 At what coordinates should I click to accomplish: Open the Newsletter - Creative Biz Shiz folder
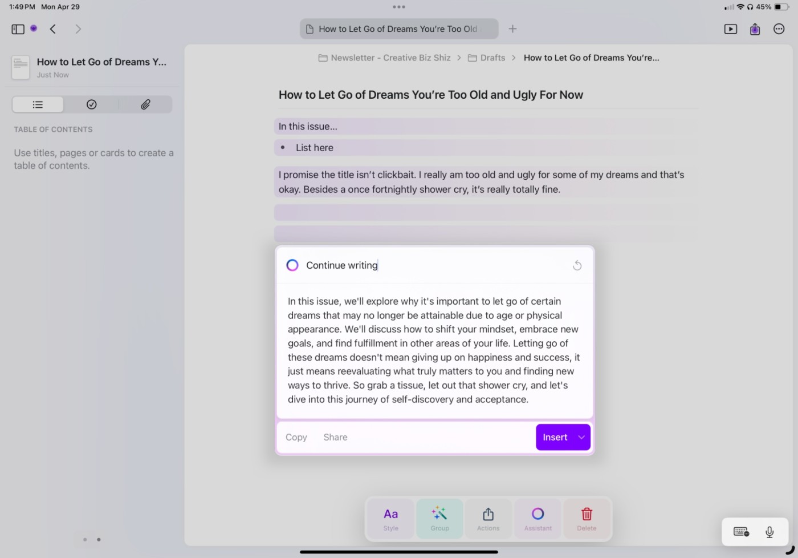384,58
